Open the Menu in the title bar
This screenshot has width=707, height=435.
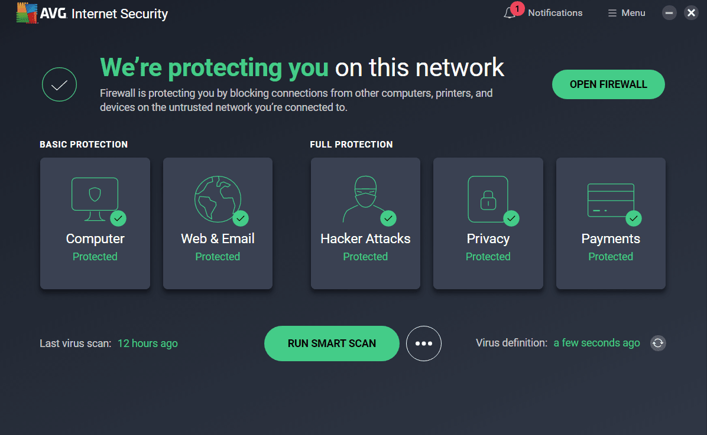pyautogui.click(x=626, y=12)
